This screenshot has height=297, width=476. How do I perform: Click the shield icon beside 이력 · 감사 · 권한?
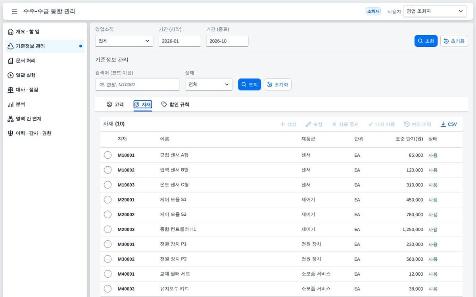11,133
